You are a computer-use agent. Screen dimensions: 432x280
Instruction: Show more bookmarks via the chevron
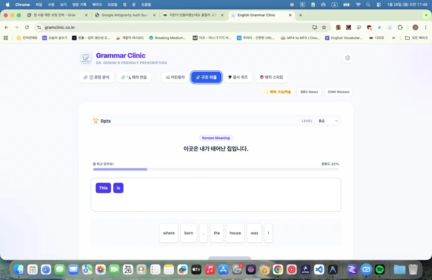coord(393,38)
